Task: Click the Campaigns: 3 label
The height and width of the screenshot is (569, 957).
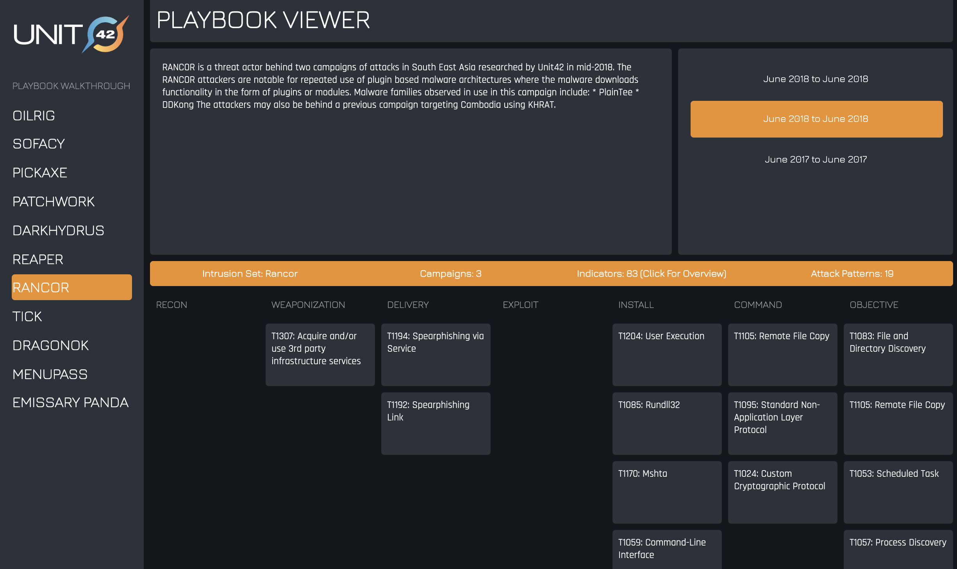Action: 451,274
